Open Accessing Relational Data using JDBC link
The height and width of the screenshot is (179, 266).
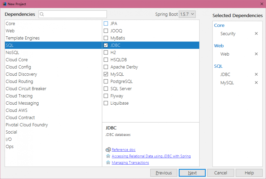coord(151,156)
